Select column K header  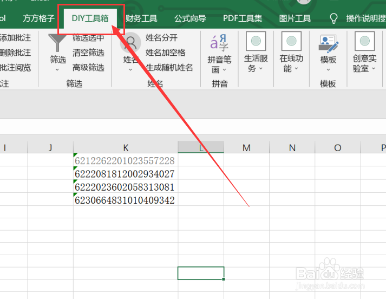click(x=126, y=147)
